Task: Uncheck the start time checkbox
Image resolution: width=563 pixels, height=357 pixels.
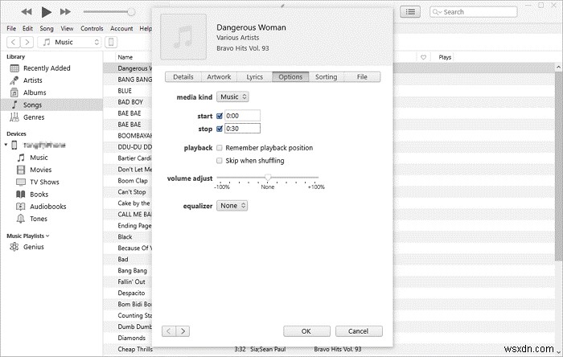Action: pos(220,116)
